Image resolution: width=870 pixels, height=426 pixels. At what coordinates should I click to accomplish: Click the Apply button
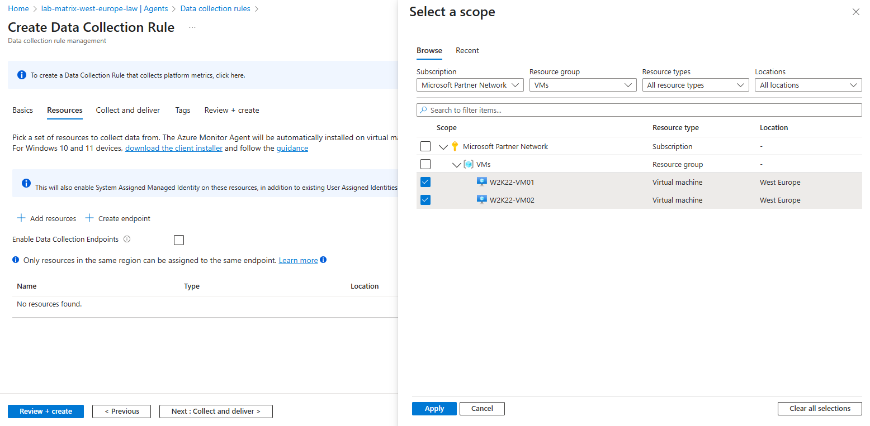[x=434, y=409]
